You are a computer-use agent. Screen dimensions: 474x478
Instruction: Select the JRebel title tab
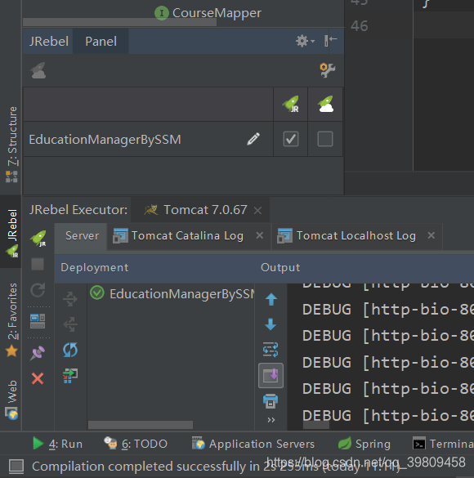pos(49,41)
